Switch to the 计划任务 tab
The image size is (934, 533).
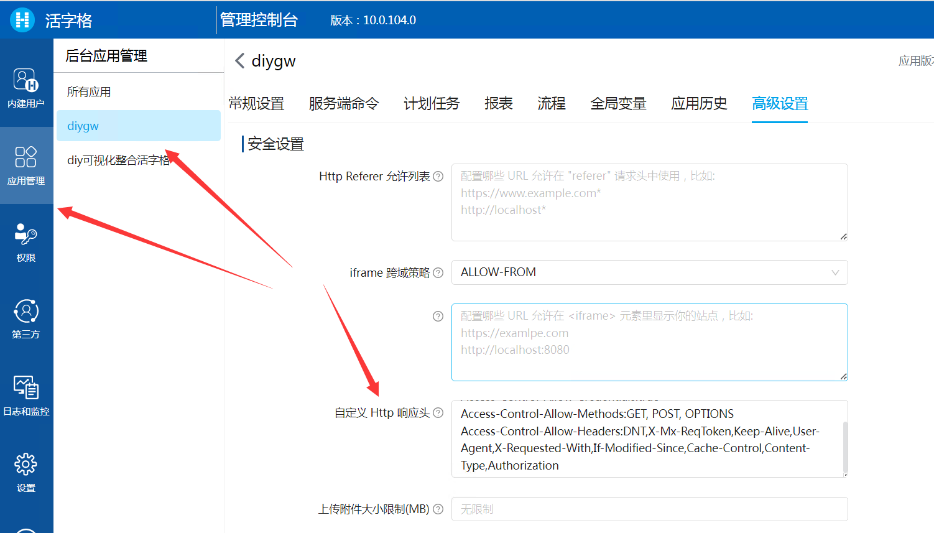[432, 103]
